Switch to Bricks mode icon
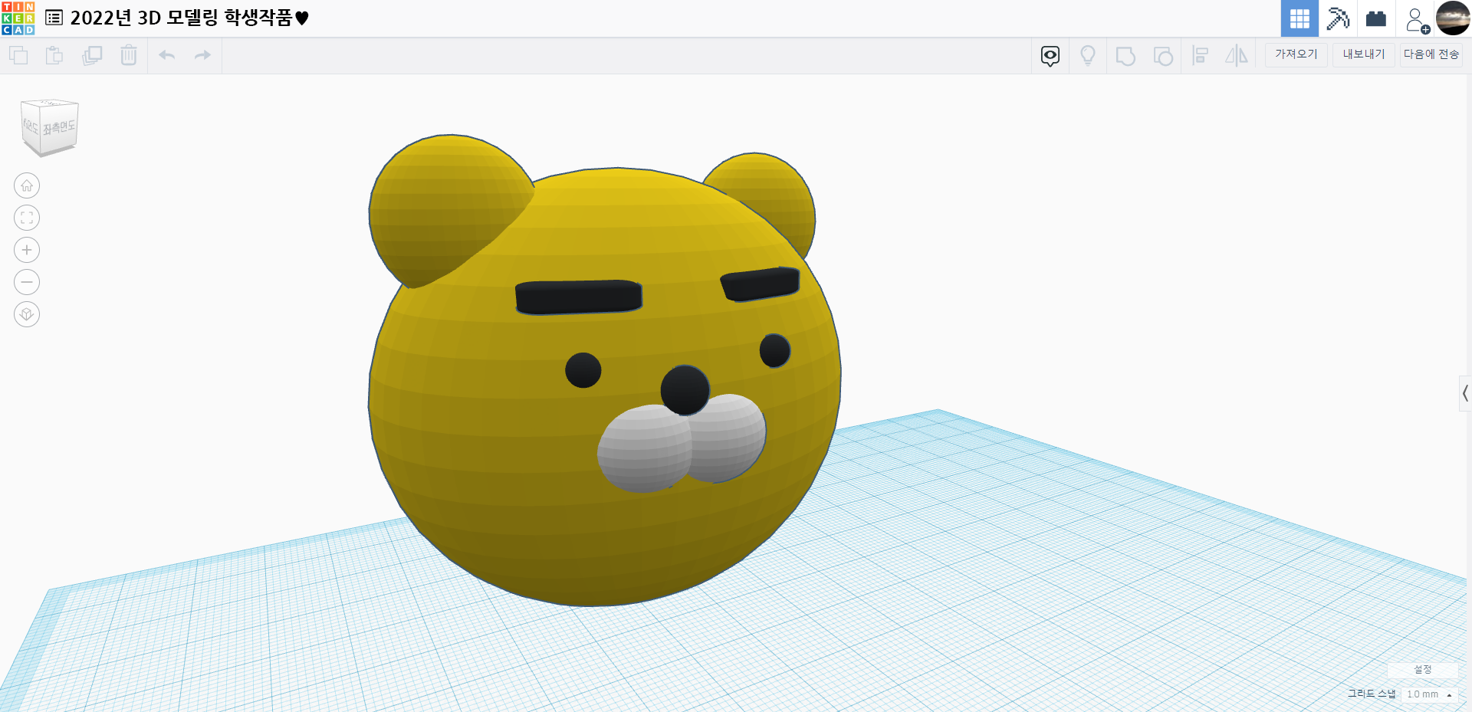Image resolution: width=1472 pixels, height=712 pixels. point(1376,18)
